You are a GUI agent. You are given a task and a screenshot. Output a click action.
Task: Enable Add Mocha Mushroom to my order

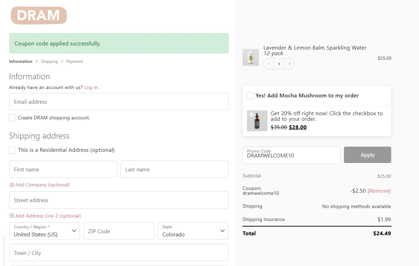pyautogui.click(x=250, y=96)
